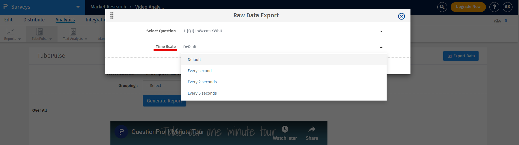The width and height of the screenshot is (519, 145).
Task: Expand the Surveys product switcher arrow
Action: (78, 7)
